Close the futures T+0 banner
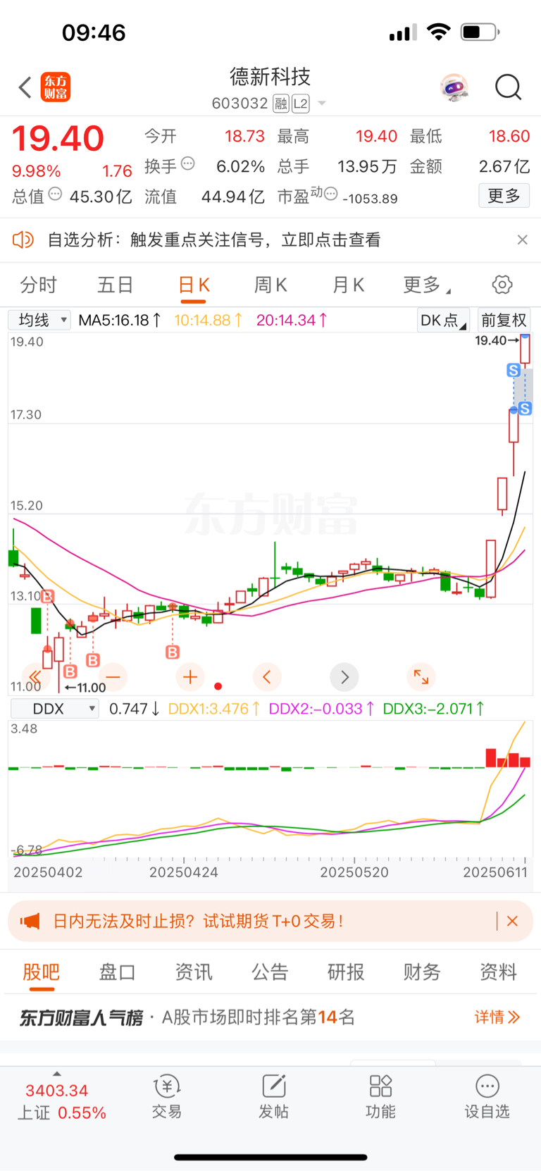The width and height of the screenshot is (541, 1171). pos(512,921)
